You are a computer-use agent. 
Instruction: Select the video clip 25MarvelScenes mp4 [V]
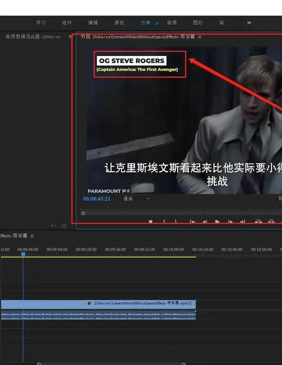pyautogui.click(x=98, y=304)
